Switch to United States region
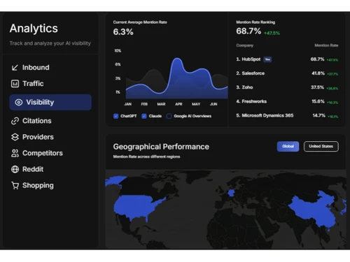Viewport: 350px width, 262px height. (x=321, y=146)
